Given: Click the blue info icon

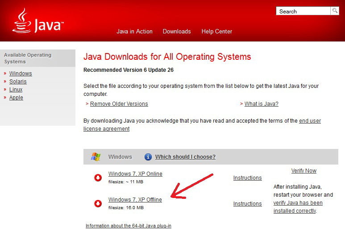Looking at the screenshot, I should click(x=148, y=157).
